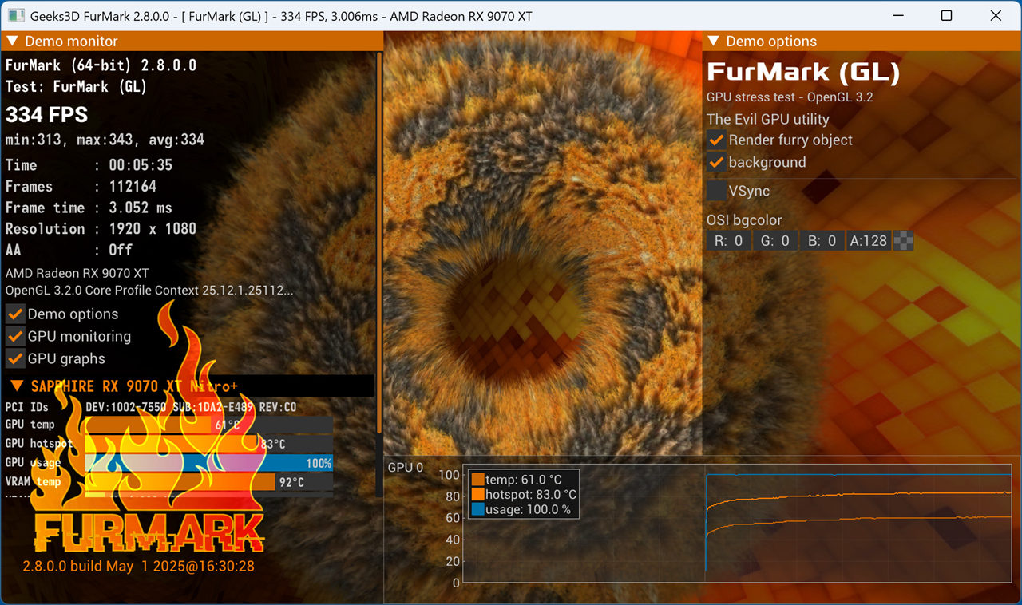Click the GPU temp bar showing 61°C

click(x=208, y=425)
